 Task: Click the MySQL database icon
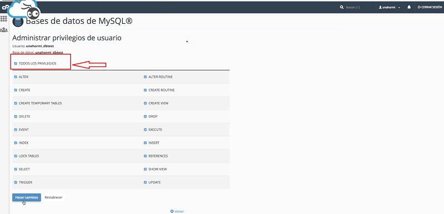[x=18, y=22]
